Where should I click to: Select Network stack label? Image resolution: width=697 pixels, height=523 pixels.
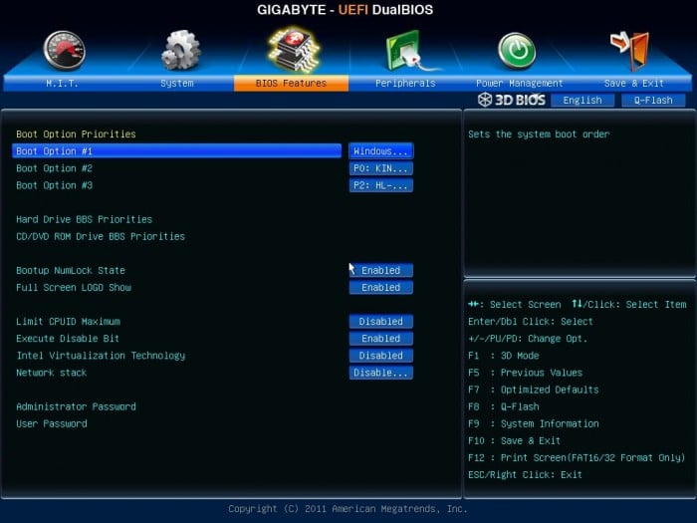(x=52, y=373)
